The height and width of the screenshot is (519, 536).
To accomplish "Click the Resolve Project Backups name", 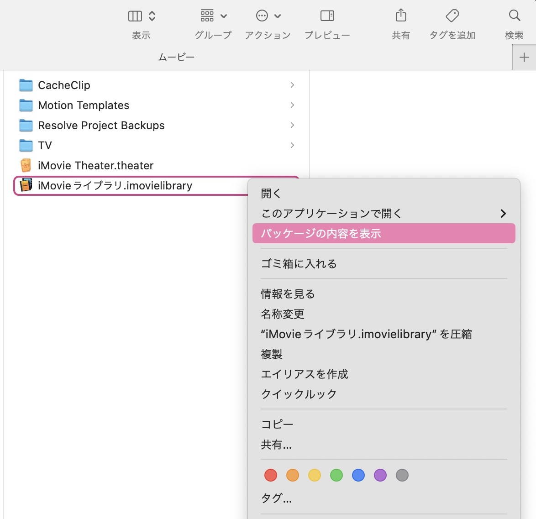I will [x=101, y=126].
